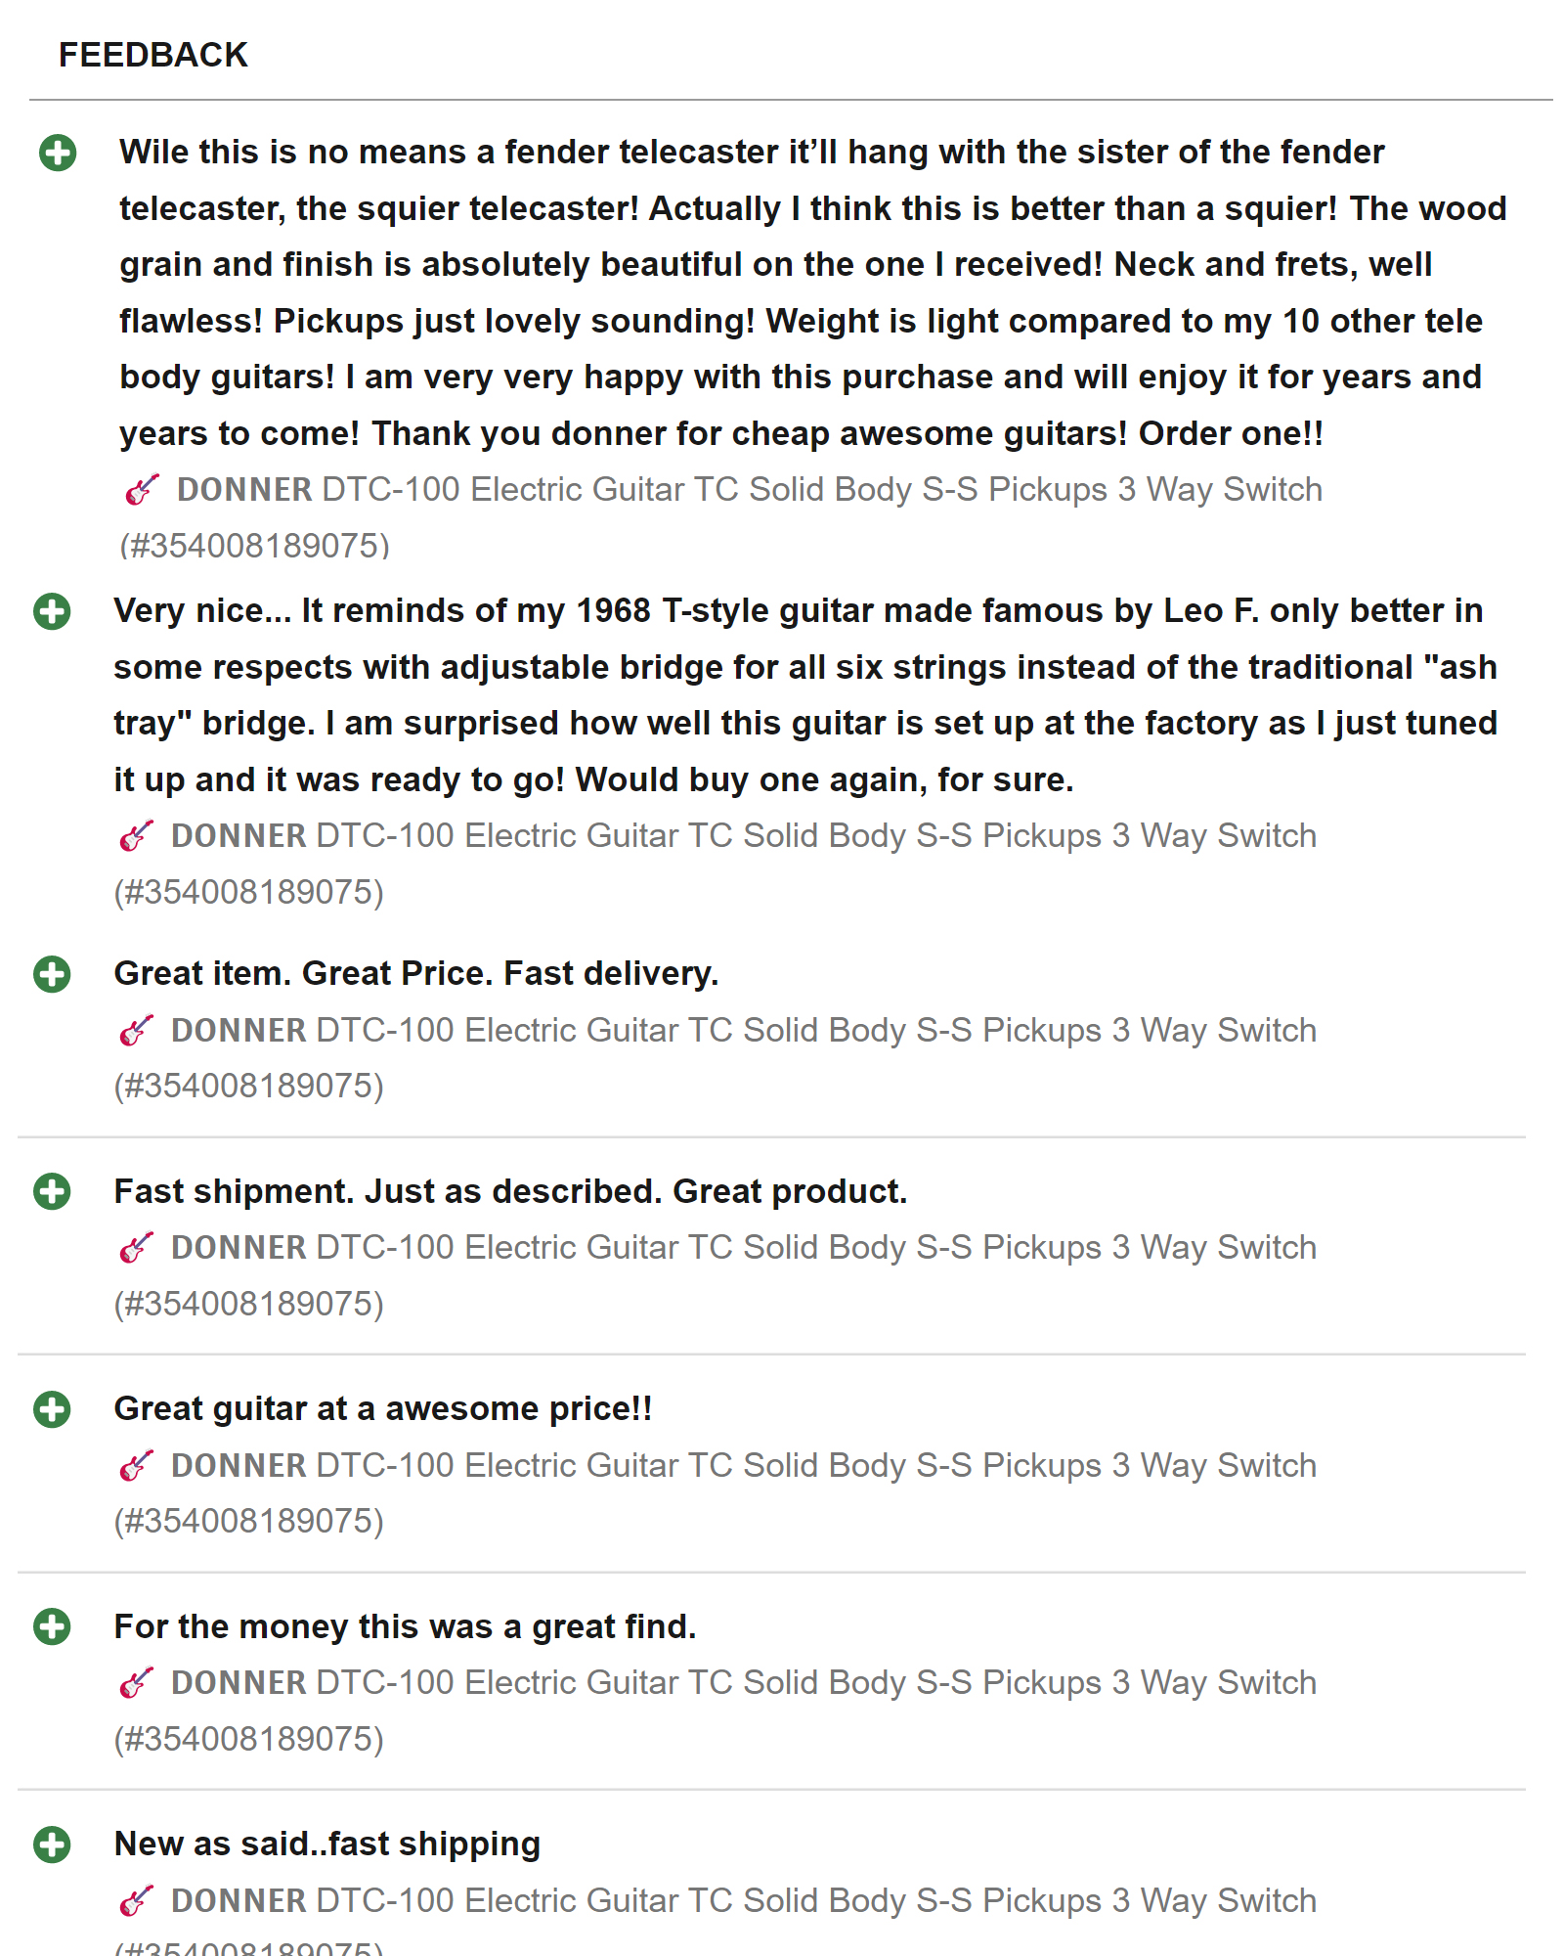1564x1956 pixels.
Task: Click guitar icon under 'Great guitar at a awesome price'
Action: tap(136, 1466)
